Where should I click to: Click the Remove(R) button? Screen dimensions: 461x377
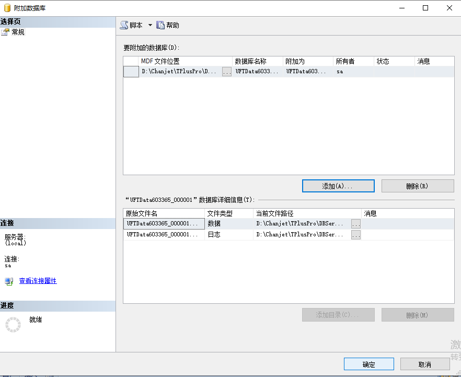(x=417, y=186)
